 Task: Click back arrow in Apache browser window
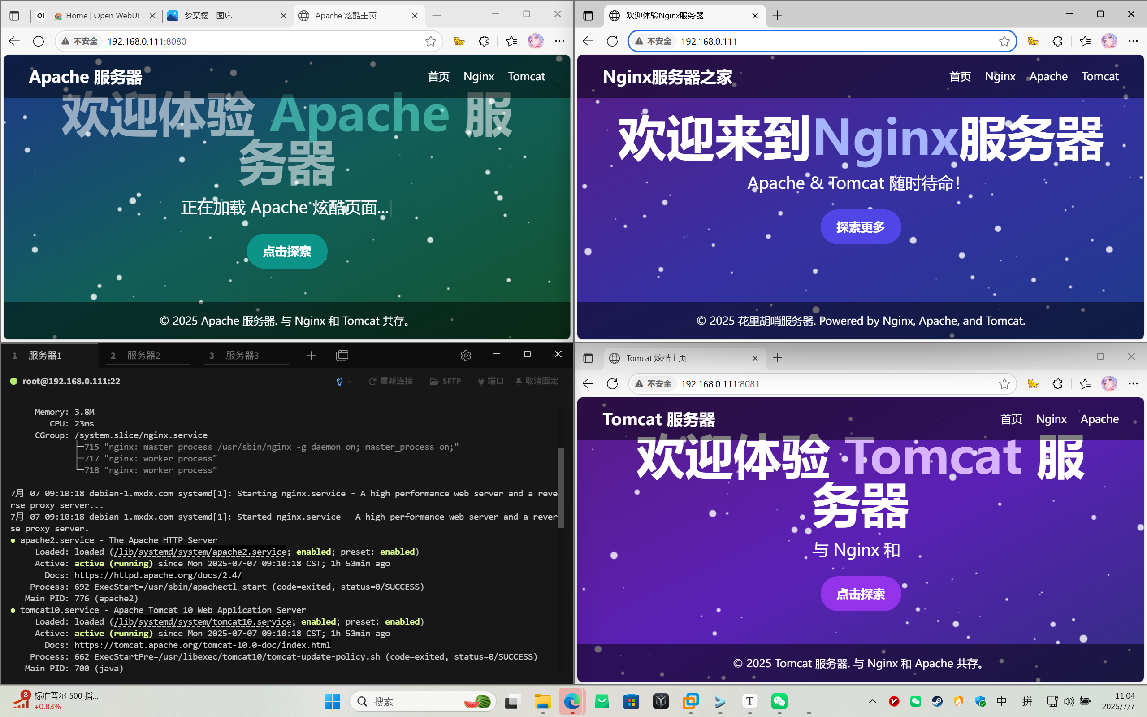tap(14, 41)
